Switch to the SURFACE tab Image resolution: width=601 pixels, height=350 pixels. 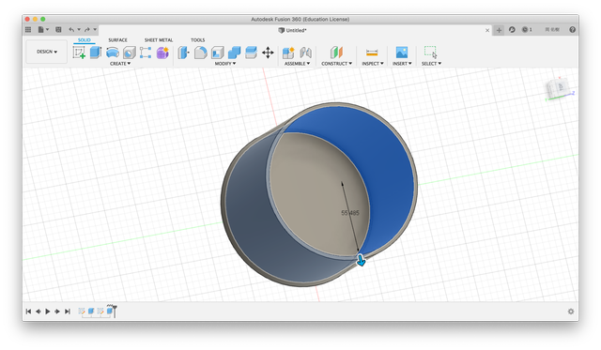tap(117, 39)
